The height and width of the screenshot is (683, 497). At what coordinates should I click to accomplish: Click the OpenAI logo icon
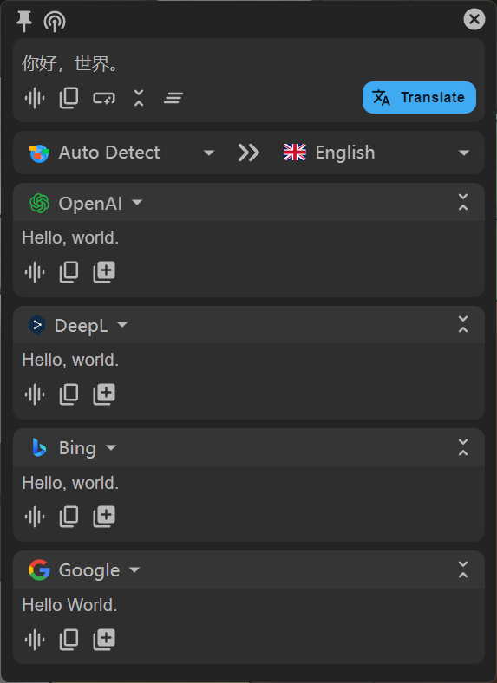coord(39,203)
